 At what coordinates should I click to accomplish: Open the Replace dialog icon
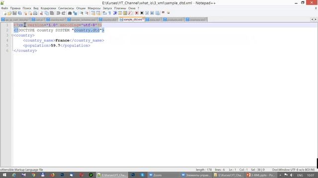tap(75, 13)
